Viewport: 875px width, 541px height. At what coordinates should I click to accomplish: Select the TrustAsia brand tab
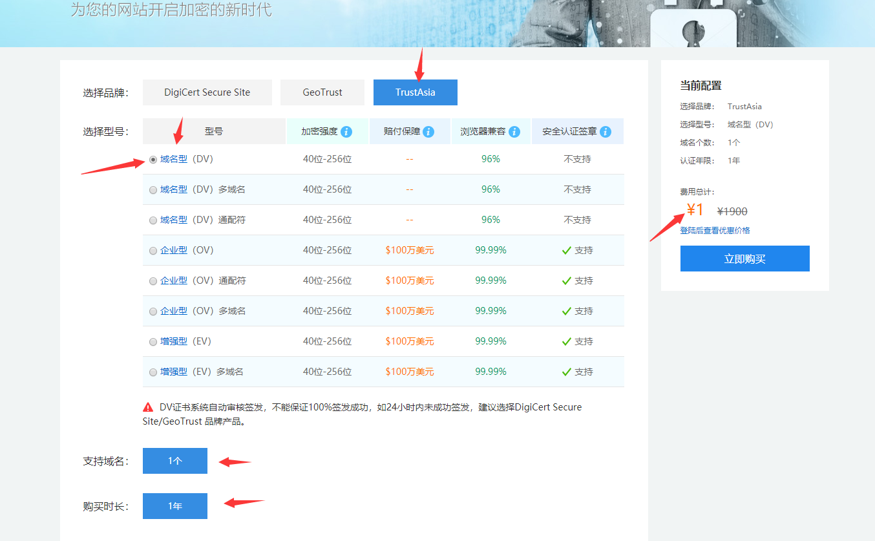coord(415,92)
